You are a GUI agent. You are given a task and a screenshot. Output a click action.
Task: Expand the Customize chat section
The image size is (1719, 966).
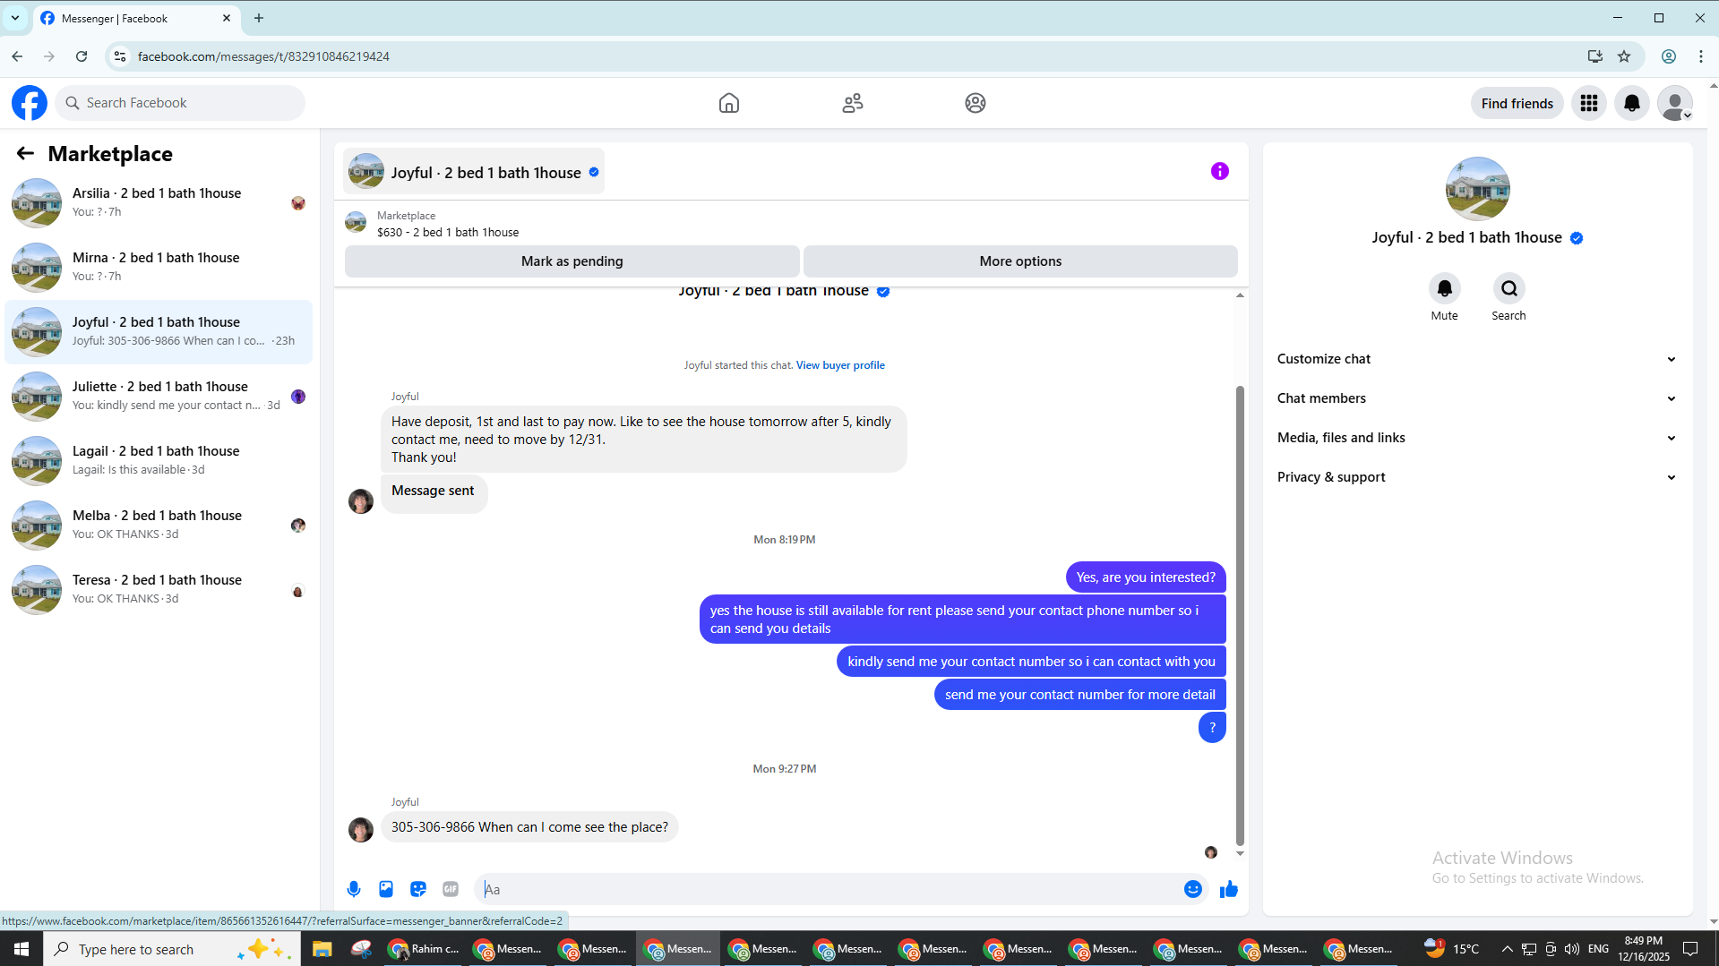point(1477,359)
